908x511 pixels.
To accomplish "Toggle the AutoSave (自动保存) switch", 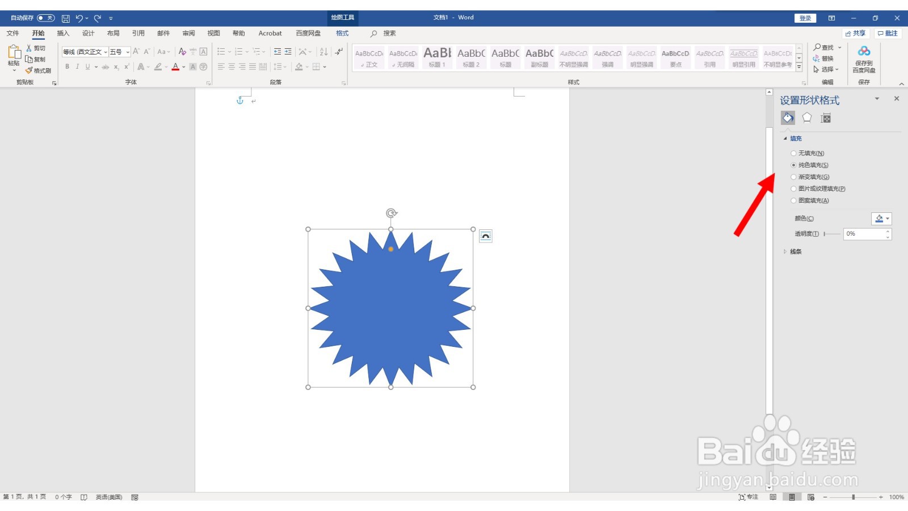I will [46, 18].
